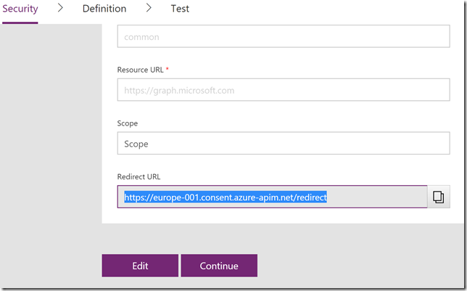The width and height of the screenshot is (467, 291).
Task: Click empty space inside Redirect URL box
Action: pyautogui.click(x=377, y=197)
